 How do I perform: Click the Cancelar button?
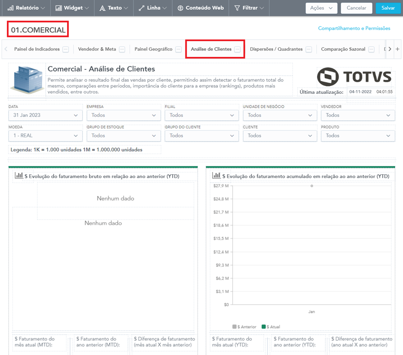[356, 8]
